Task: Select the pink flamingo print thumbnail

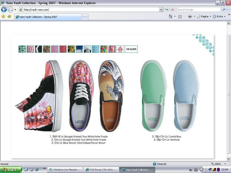Action: [x=30, y=49]
